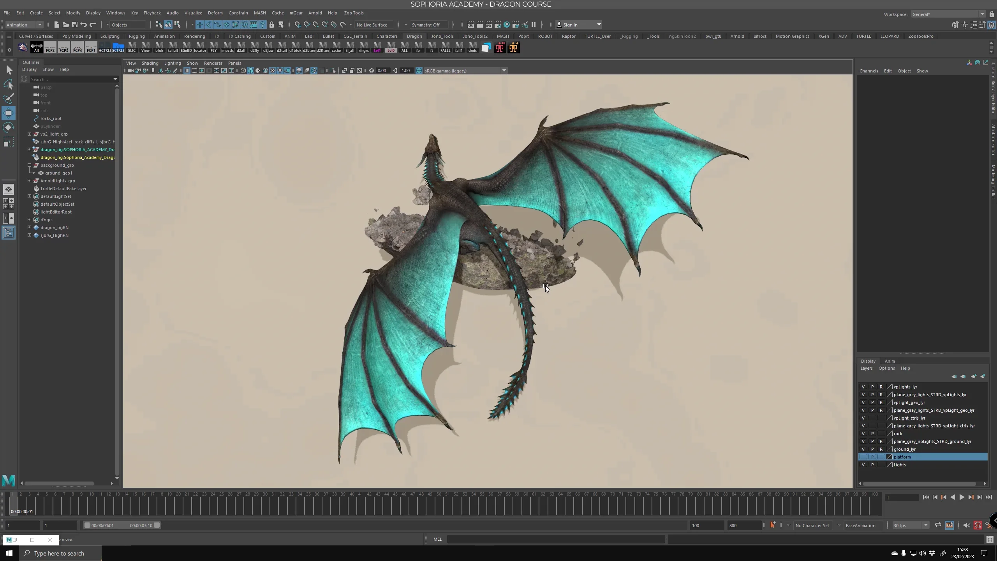The image size is (997, 561).
Task: Click the d2tail shelf button
Action: click(x=282, y=48)
